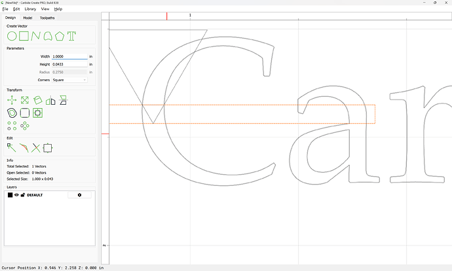This screenshot has width=452, height=271.
Task: Click the Rotate transform icon
Action: pos(37,100)
